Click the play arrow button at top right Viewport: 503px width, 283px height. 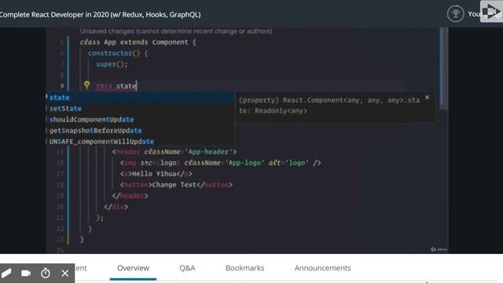pyautogui.click(x=491, y=12)
